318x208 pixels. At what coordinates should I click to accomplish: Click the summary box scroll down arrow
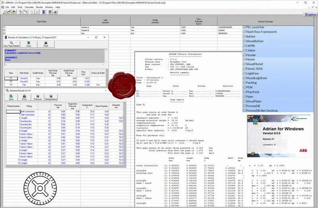pyautogui.click(x=106, y=61)
